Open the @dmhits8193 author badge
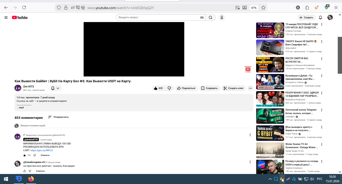The height and width of the screenshot is (184, 342). [31, 140]
